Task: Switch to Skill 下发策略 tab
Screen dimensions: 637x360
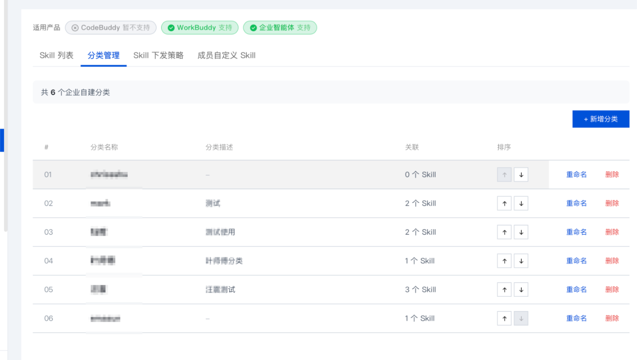Action: pos(158,55)
